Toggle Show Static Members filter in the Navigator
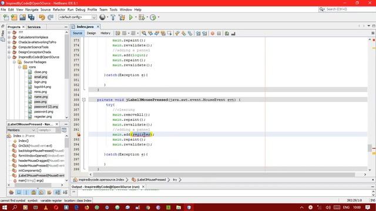 pyautogui.click(x=26, y=192)
